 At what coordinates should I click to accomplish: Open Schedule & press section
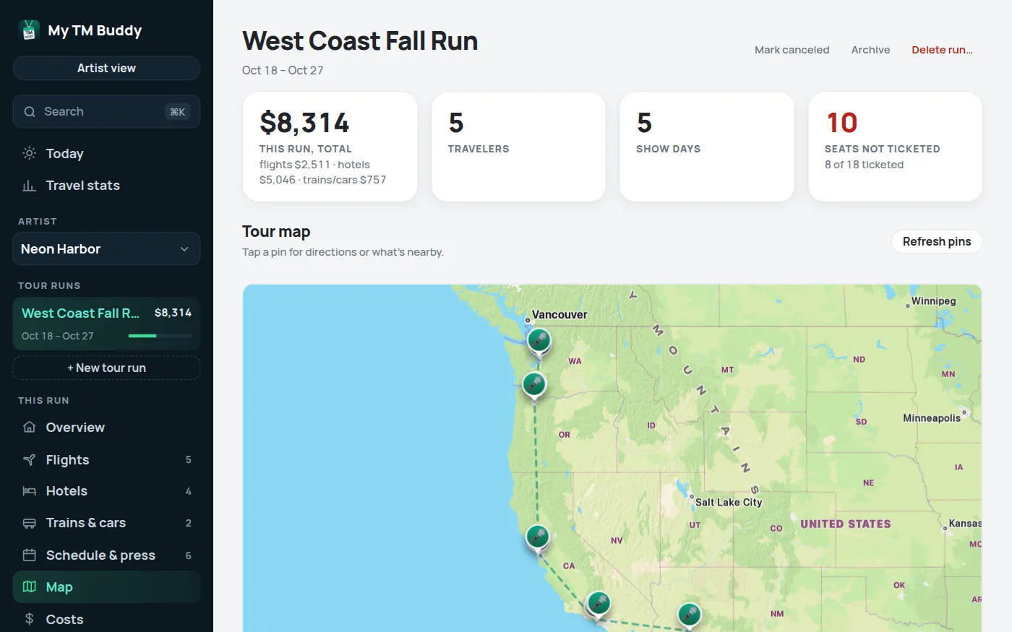[106, 555]
